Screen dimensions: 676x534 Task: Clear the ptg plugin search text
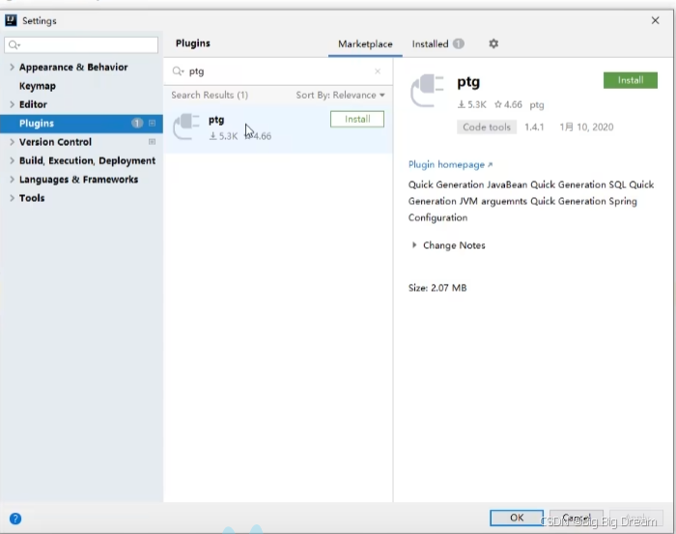point(378,71)
